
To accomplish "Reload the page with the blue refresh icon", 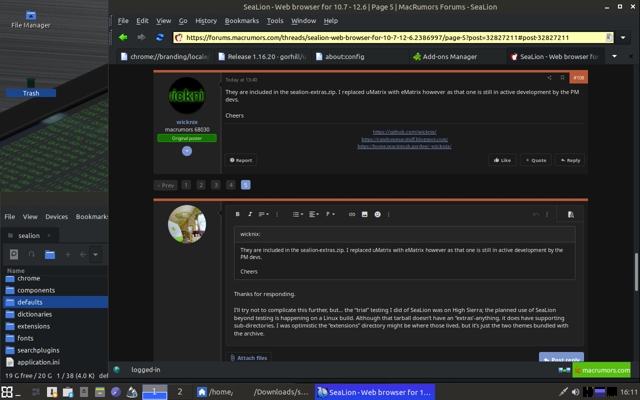I will pos(160,37).
